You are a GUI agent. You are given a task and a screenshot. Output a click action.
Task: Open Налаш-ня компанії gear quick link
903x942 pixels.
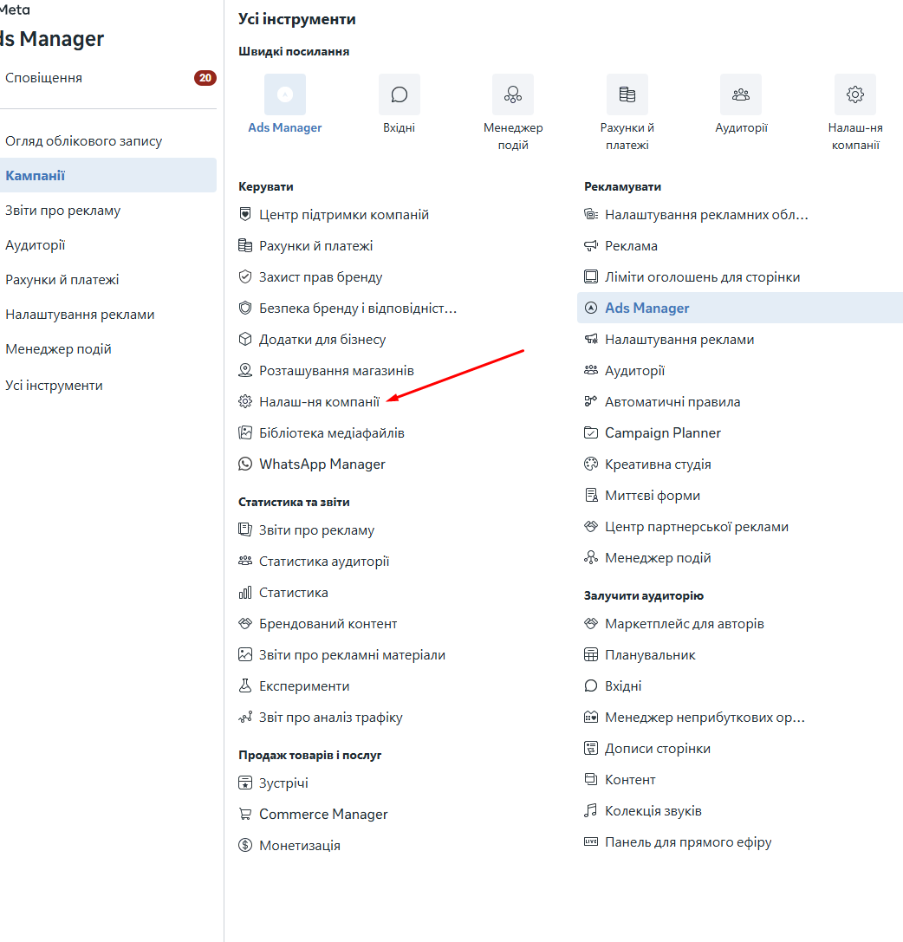point(855,94)
